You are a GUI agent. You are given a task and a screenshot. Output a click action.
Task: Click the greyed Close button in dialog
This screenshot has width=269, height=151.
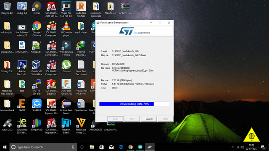tap(165, 119)
